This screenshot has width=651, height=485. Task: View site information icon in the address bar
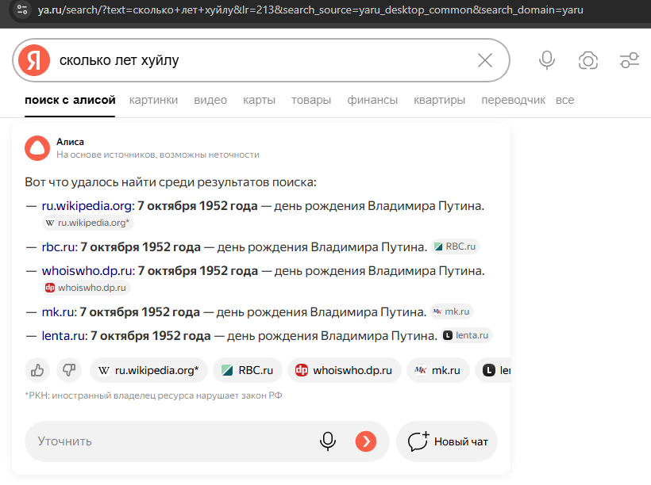click(22, 10)
